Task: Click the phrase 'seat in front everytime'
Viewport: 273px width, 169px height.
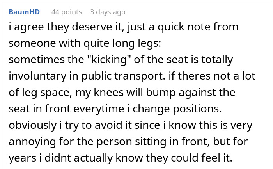Action: tap(66, 109)
